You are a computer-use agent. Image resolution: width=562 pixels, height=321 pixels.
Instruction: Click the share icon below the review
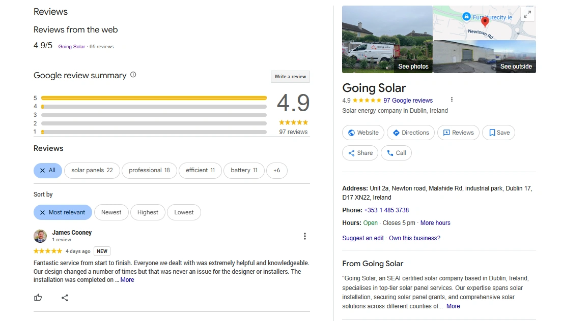[65, 298]
